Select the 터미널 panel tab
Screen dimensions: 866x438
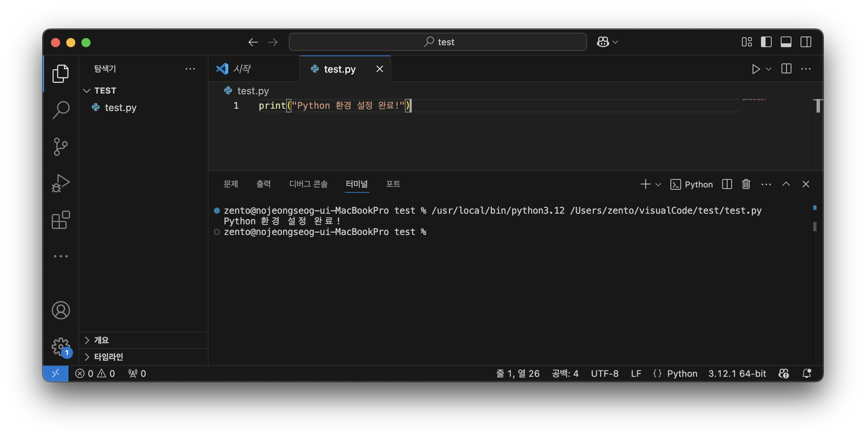pyautogui.click(x=357, y=184)
